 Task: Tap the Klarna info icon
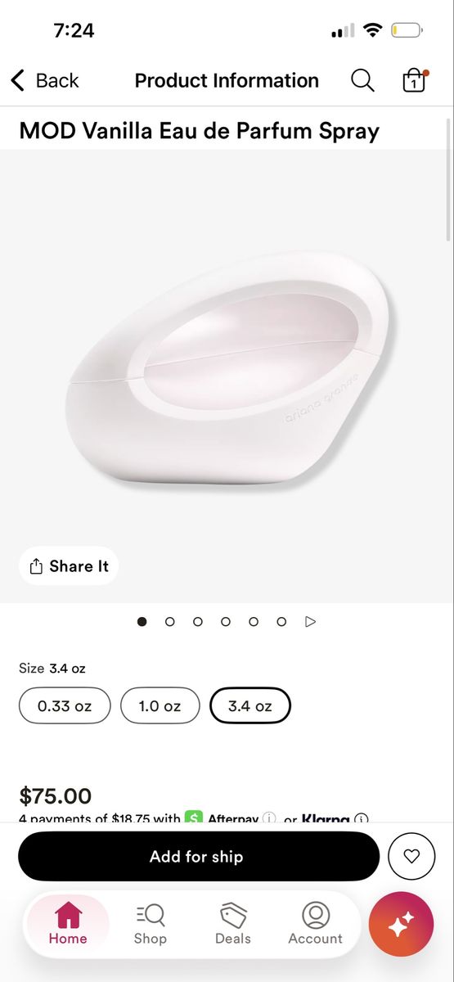click(362, 818)
